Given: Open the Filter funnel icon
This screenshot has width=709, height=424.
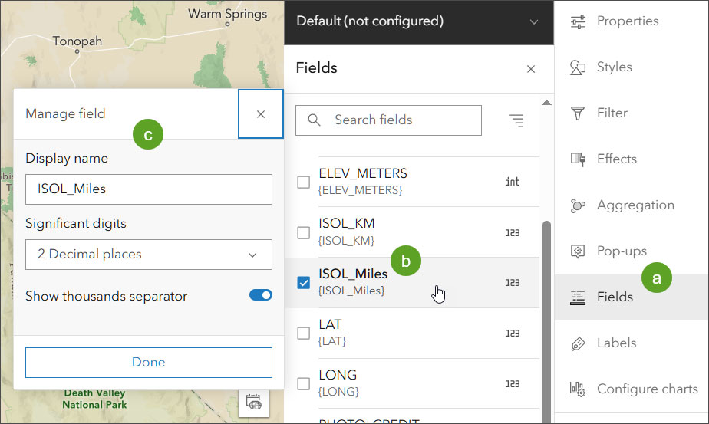Looking at the screenshot, I should pos(579,113).
